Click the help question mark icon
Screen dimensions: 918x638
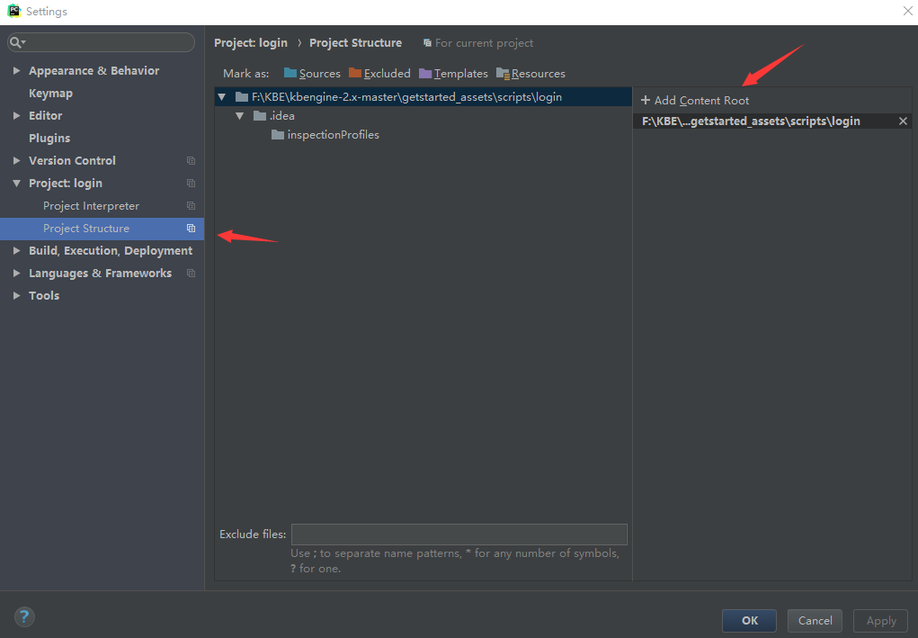[24, 616]
